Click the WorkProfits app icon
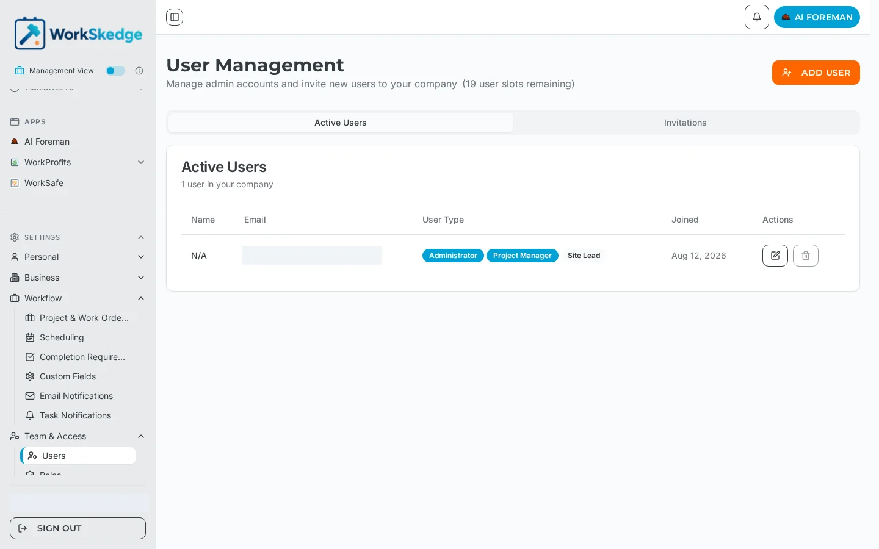Image resolution: width=879 pixels, height=549 pixels. (15, 162)
